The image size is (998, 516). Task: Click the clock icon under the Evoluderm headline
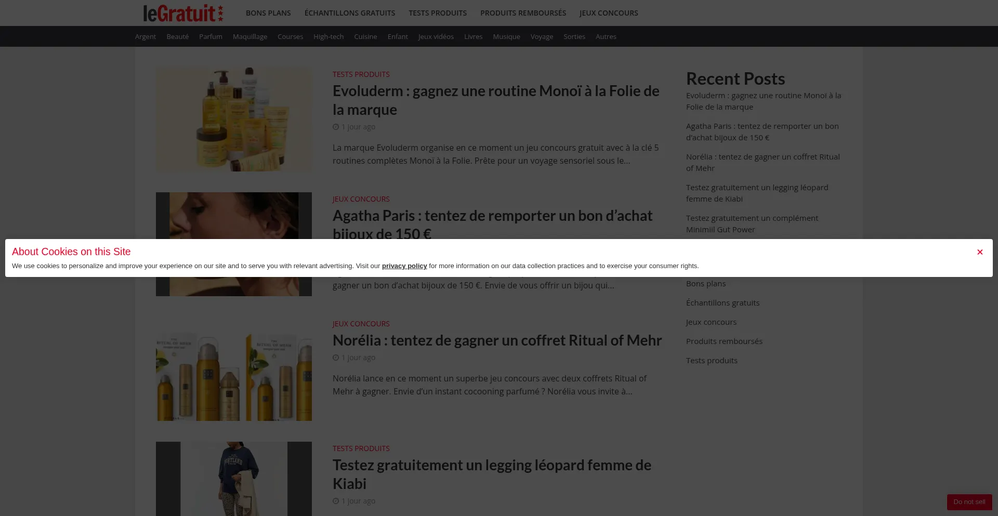coord(336,127)
